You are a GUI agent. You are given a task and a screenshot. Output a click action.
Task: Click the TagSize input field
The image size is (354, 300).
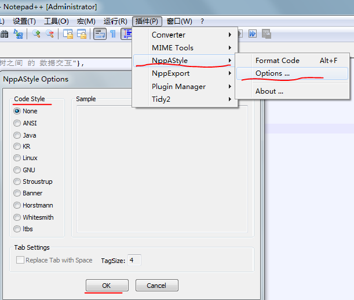(x=134, y=260)
